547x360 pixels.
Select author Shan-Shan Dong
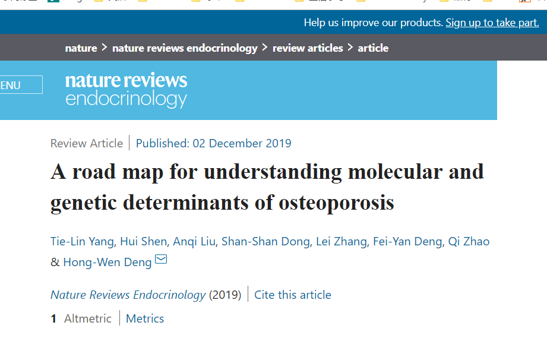tap(265, 241)
